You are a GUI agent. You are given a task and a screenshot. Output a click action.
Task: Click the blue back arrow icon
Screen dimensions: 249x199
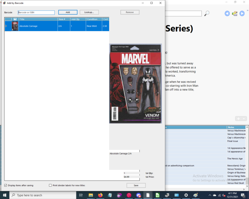[227, 14]
